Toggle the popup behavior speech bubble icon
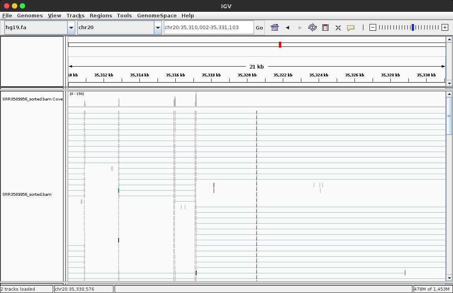This screenshot has width=453, height=293. [x=351, y=28]
